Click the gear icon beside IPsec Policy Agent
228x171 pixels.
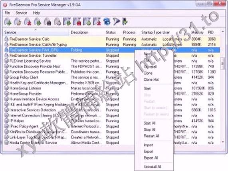tap(6, 126)
